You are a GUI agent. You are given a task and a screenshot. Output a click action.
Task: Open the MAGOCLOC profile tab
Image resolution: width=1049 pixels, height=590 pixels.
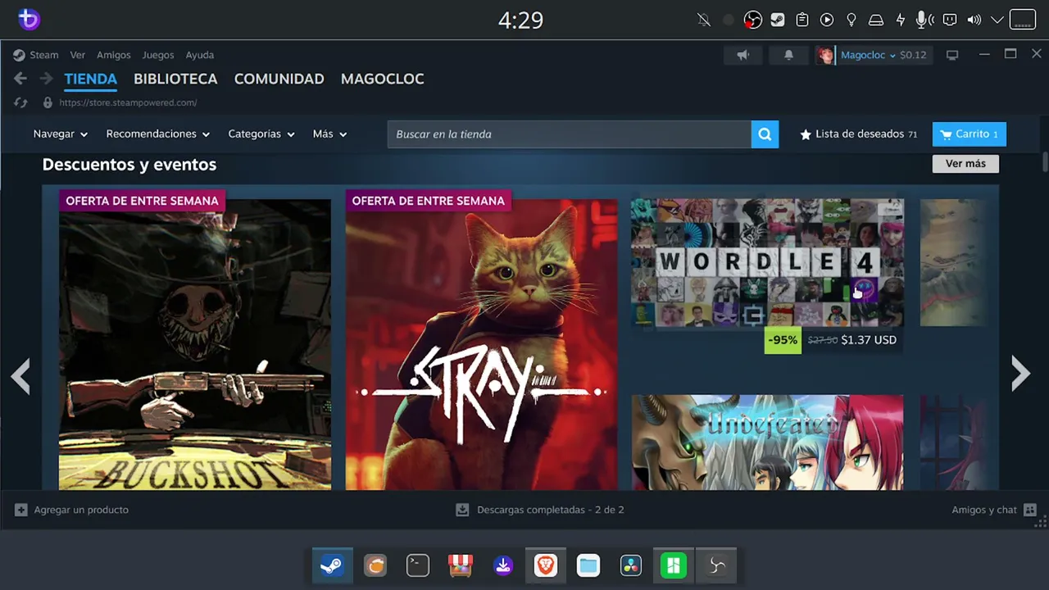point(383,79)
